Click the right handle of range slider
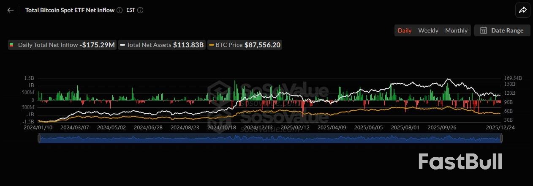 click(x=501, y=138)
